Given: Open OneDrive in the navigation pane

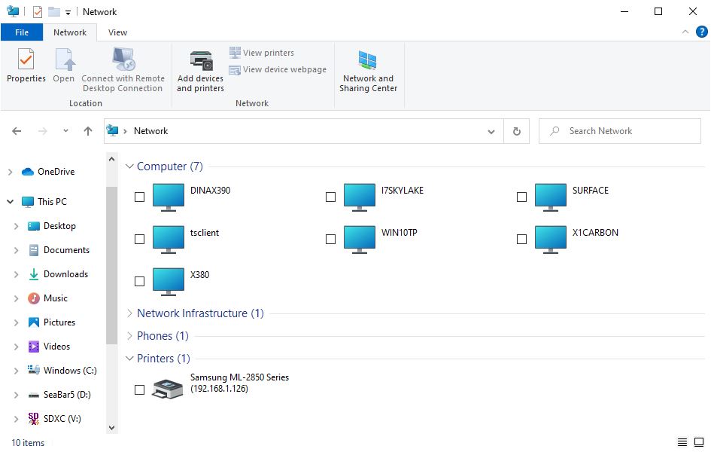Looking at the screenshot, I should tap(47, 172).
